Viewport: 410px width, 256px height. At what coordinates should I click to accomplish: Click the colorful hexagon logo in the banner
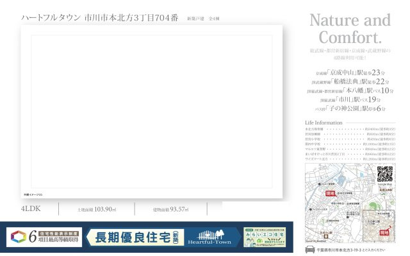tap(19, 237)
